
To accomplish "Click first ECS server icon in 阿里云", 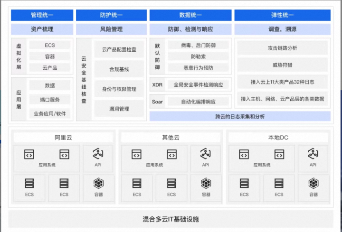I will [x=29, y=183].
